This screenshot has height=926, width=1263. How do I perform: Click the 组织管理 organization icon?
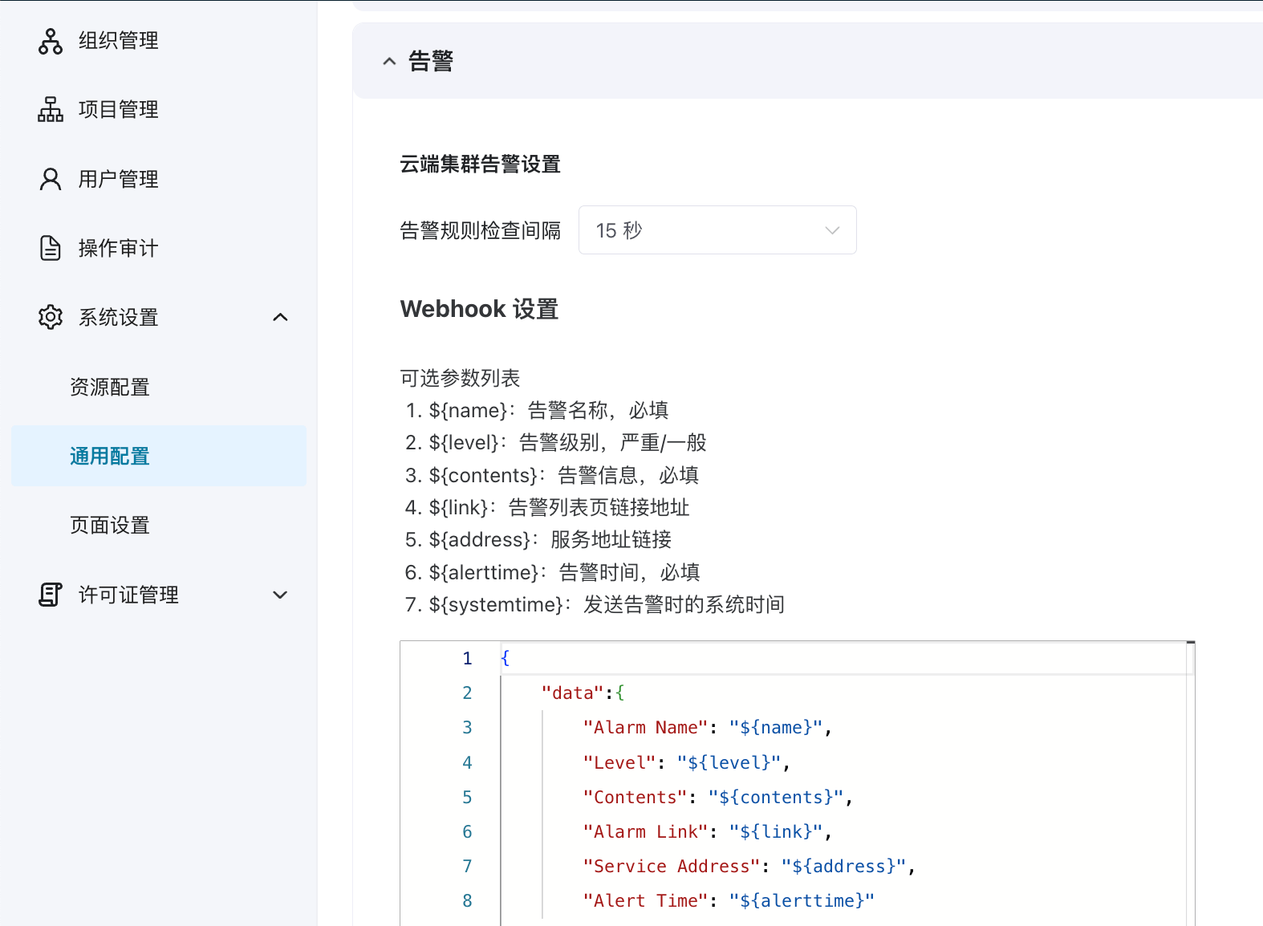click(x=50, y=41)
